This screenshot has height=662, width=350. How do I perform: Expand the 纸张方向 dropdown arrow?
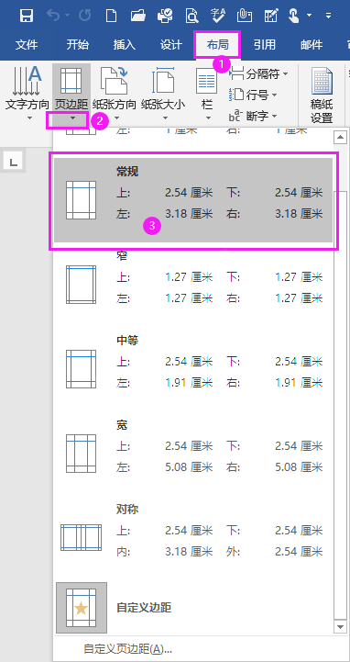coord(117,118)
